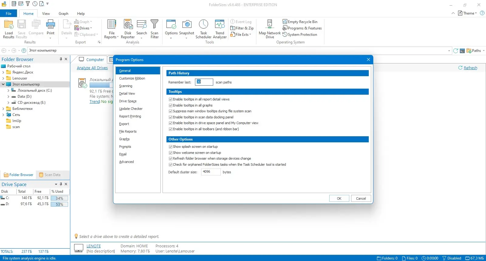The width and height of the screenshot is (486, 261).
Task: Toggle tooltips in scan data docking panel
Action: coord(170,117)
